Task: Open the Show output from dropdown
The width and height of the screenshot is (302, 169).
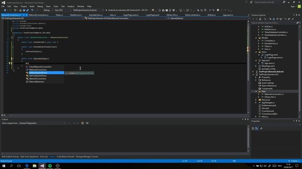Action: pyautogui.click(x=42, y=123)
